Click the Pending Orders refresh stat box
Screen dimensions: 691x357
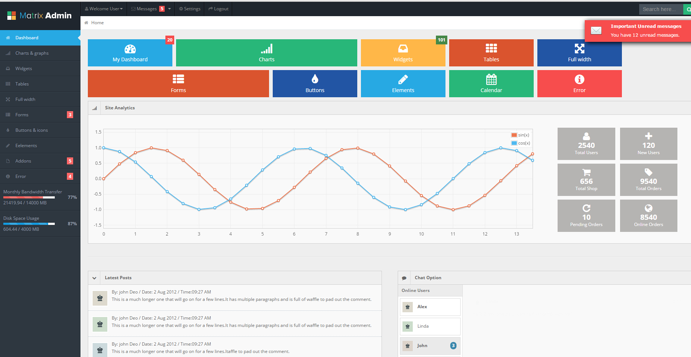click(586, 216)
